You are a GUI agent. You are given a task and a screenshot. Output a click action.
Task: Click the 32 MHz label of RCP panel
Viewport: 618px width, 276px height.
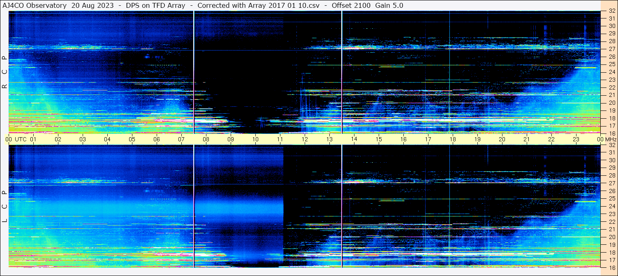tap(611, 11)
